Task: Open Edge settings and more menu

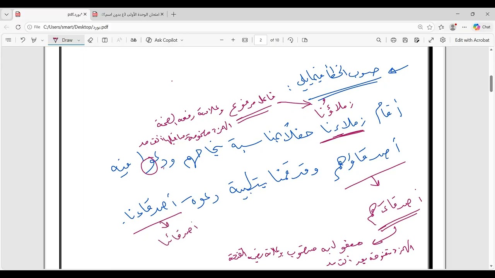Action: point(464,27)
